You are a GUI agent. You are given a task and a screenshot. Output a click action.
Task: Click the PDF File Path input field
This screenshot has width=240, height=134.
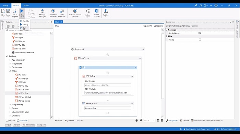point(108,93)
